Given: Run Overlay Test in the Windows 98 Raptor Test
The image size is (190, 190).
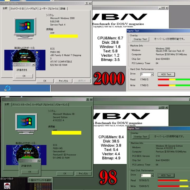Looking at the screenshot, I should tap(141, 137).
